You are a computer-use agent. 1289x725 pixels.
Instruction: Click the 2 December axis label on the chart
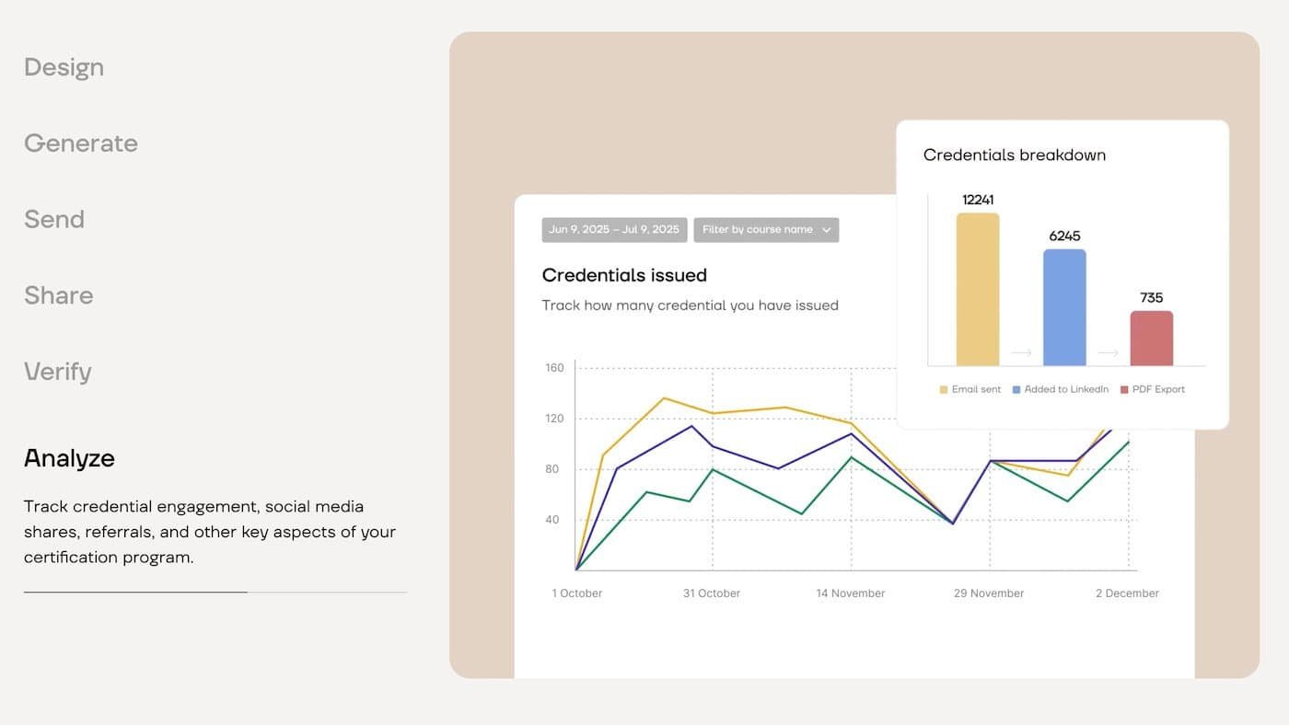tap(1126, 593)
